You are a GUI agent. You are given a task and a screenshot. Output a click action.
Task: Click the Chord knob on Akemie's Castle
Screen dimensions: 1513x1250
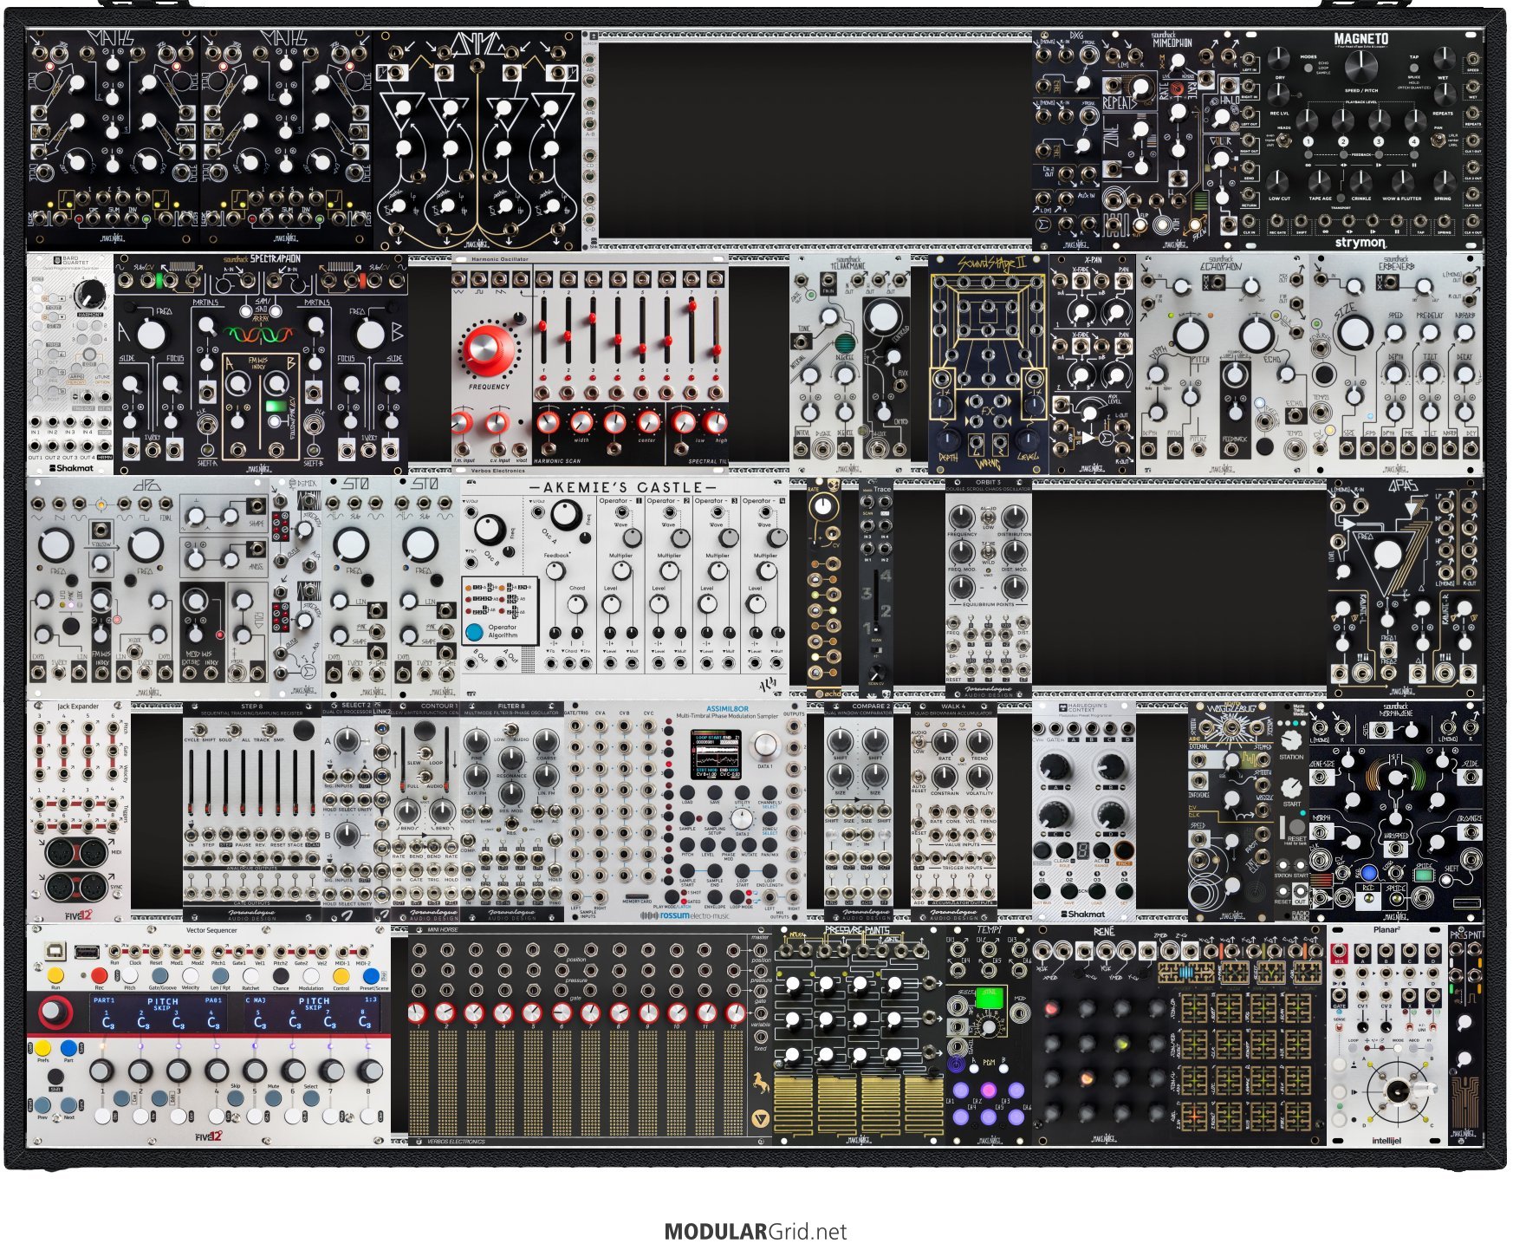576,606
